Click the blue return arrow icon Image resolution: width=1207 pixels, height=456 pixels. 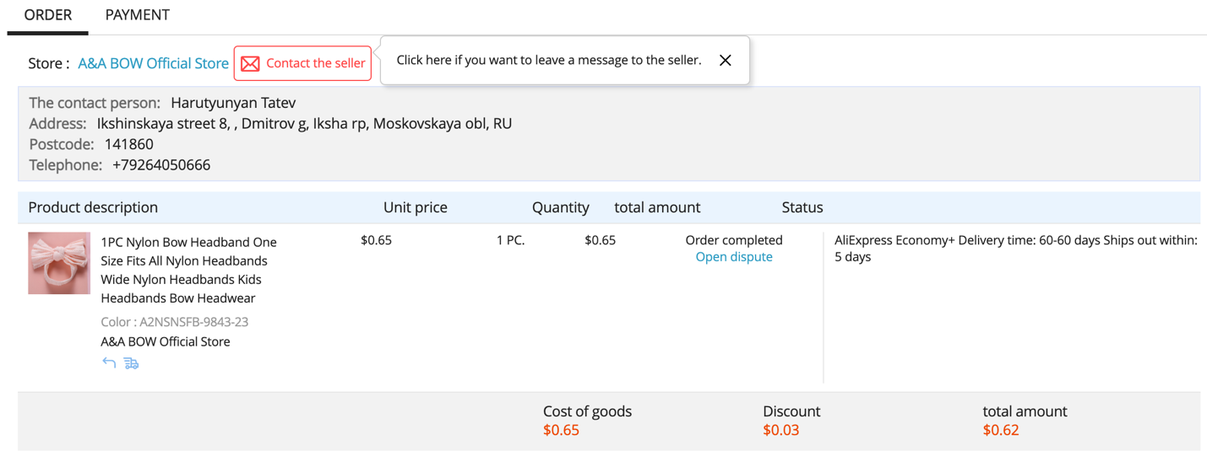click(109, 363)
